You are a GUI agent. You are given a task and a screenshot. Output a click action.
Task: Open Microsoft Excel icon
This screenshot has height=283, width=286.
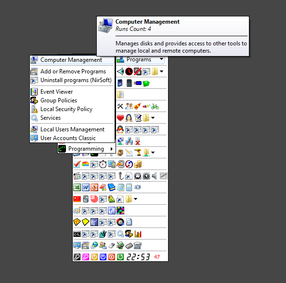pos(77,187)
